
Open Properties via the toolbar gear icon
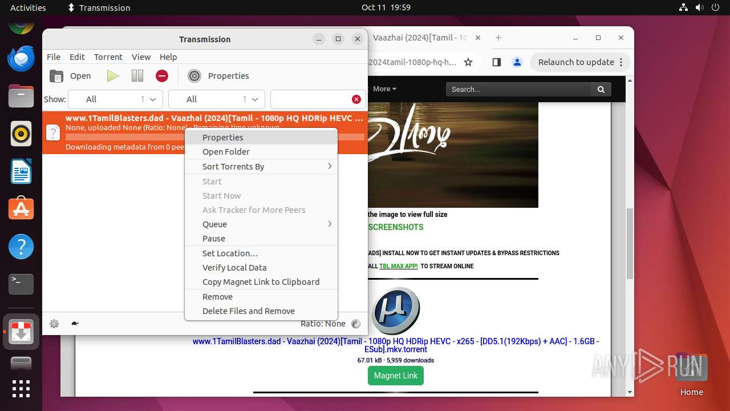194,76
